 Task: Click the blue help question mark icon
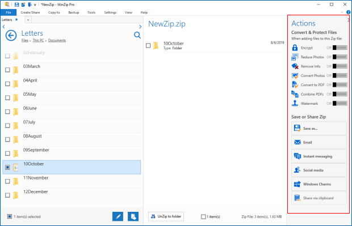tap(348, 12)
